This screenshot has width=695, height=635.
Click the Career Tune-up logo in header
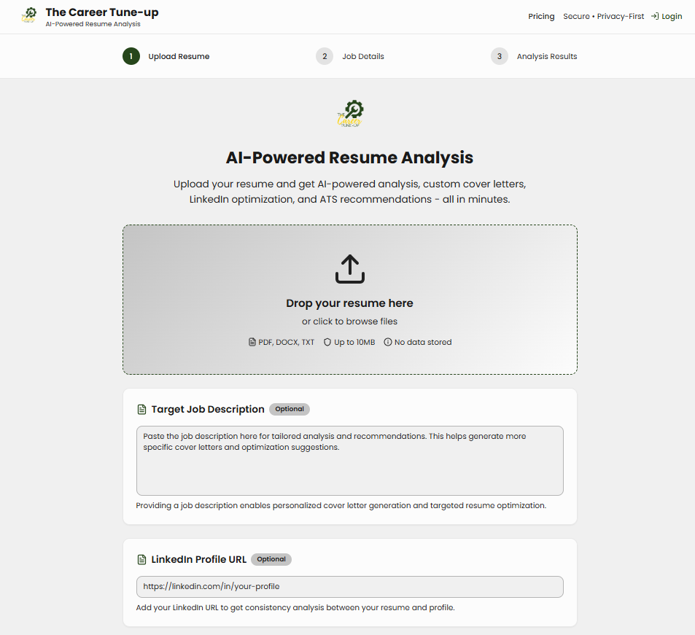pos(29,16)
